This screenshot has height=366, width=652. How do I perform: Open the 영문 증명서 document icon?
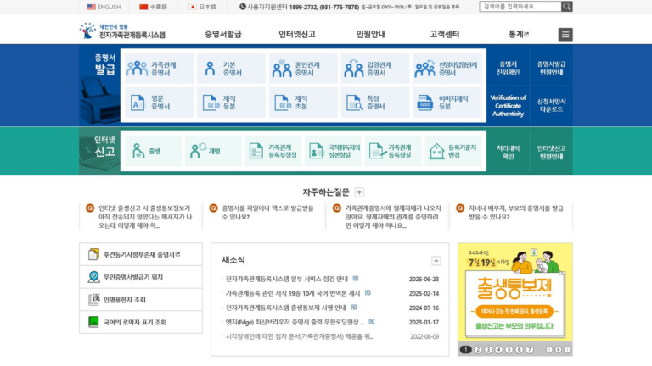(138, 103)
